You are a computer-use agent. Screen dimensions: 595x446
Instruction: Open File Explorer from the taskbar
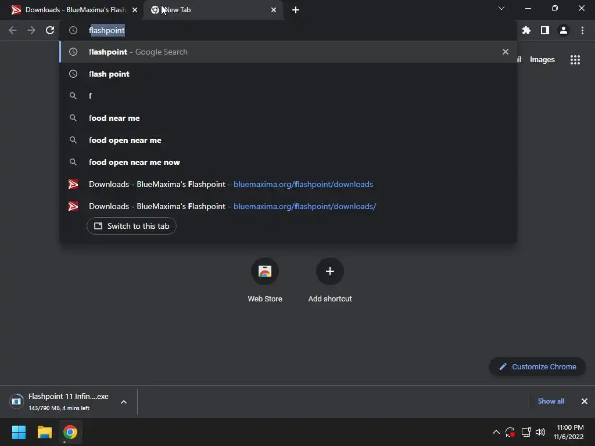coord(44,432)
